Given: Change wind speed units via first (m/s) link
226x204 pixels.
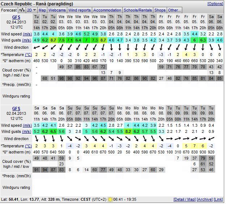Looking at the screenshot, I should coord(26,34).
